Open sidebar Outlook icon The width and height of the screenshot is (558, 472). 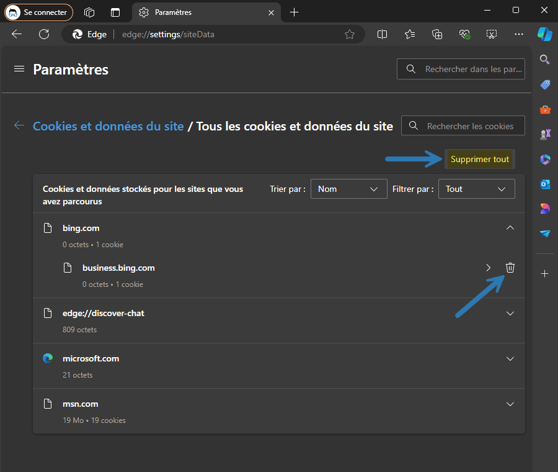545,184
